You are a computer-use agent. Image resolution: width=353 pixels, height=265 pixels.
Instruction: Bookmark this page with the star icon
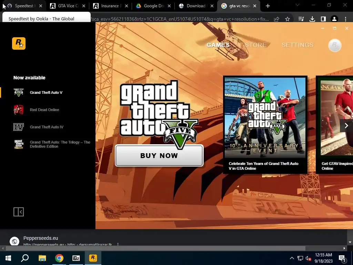point(288,19)
